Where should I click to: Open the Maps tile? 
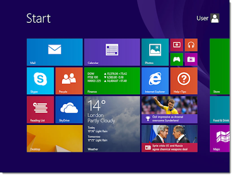pyautogui.click(x=220, y=138)
